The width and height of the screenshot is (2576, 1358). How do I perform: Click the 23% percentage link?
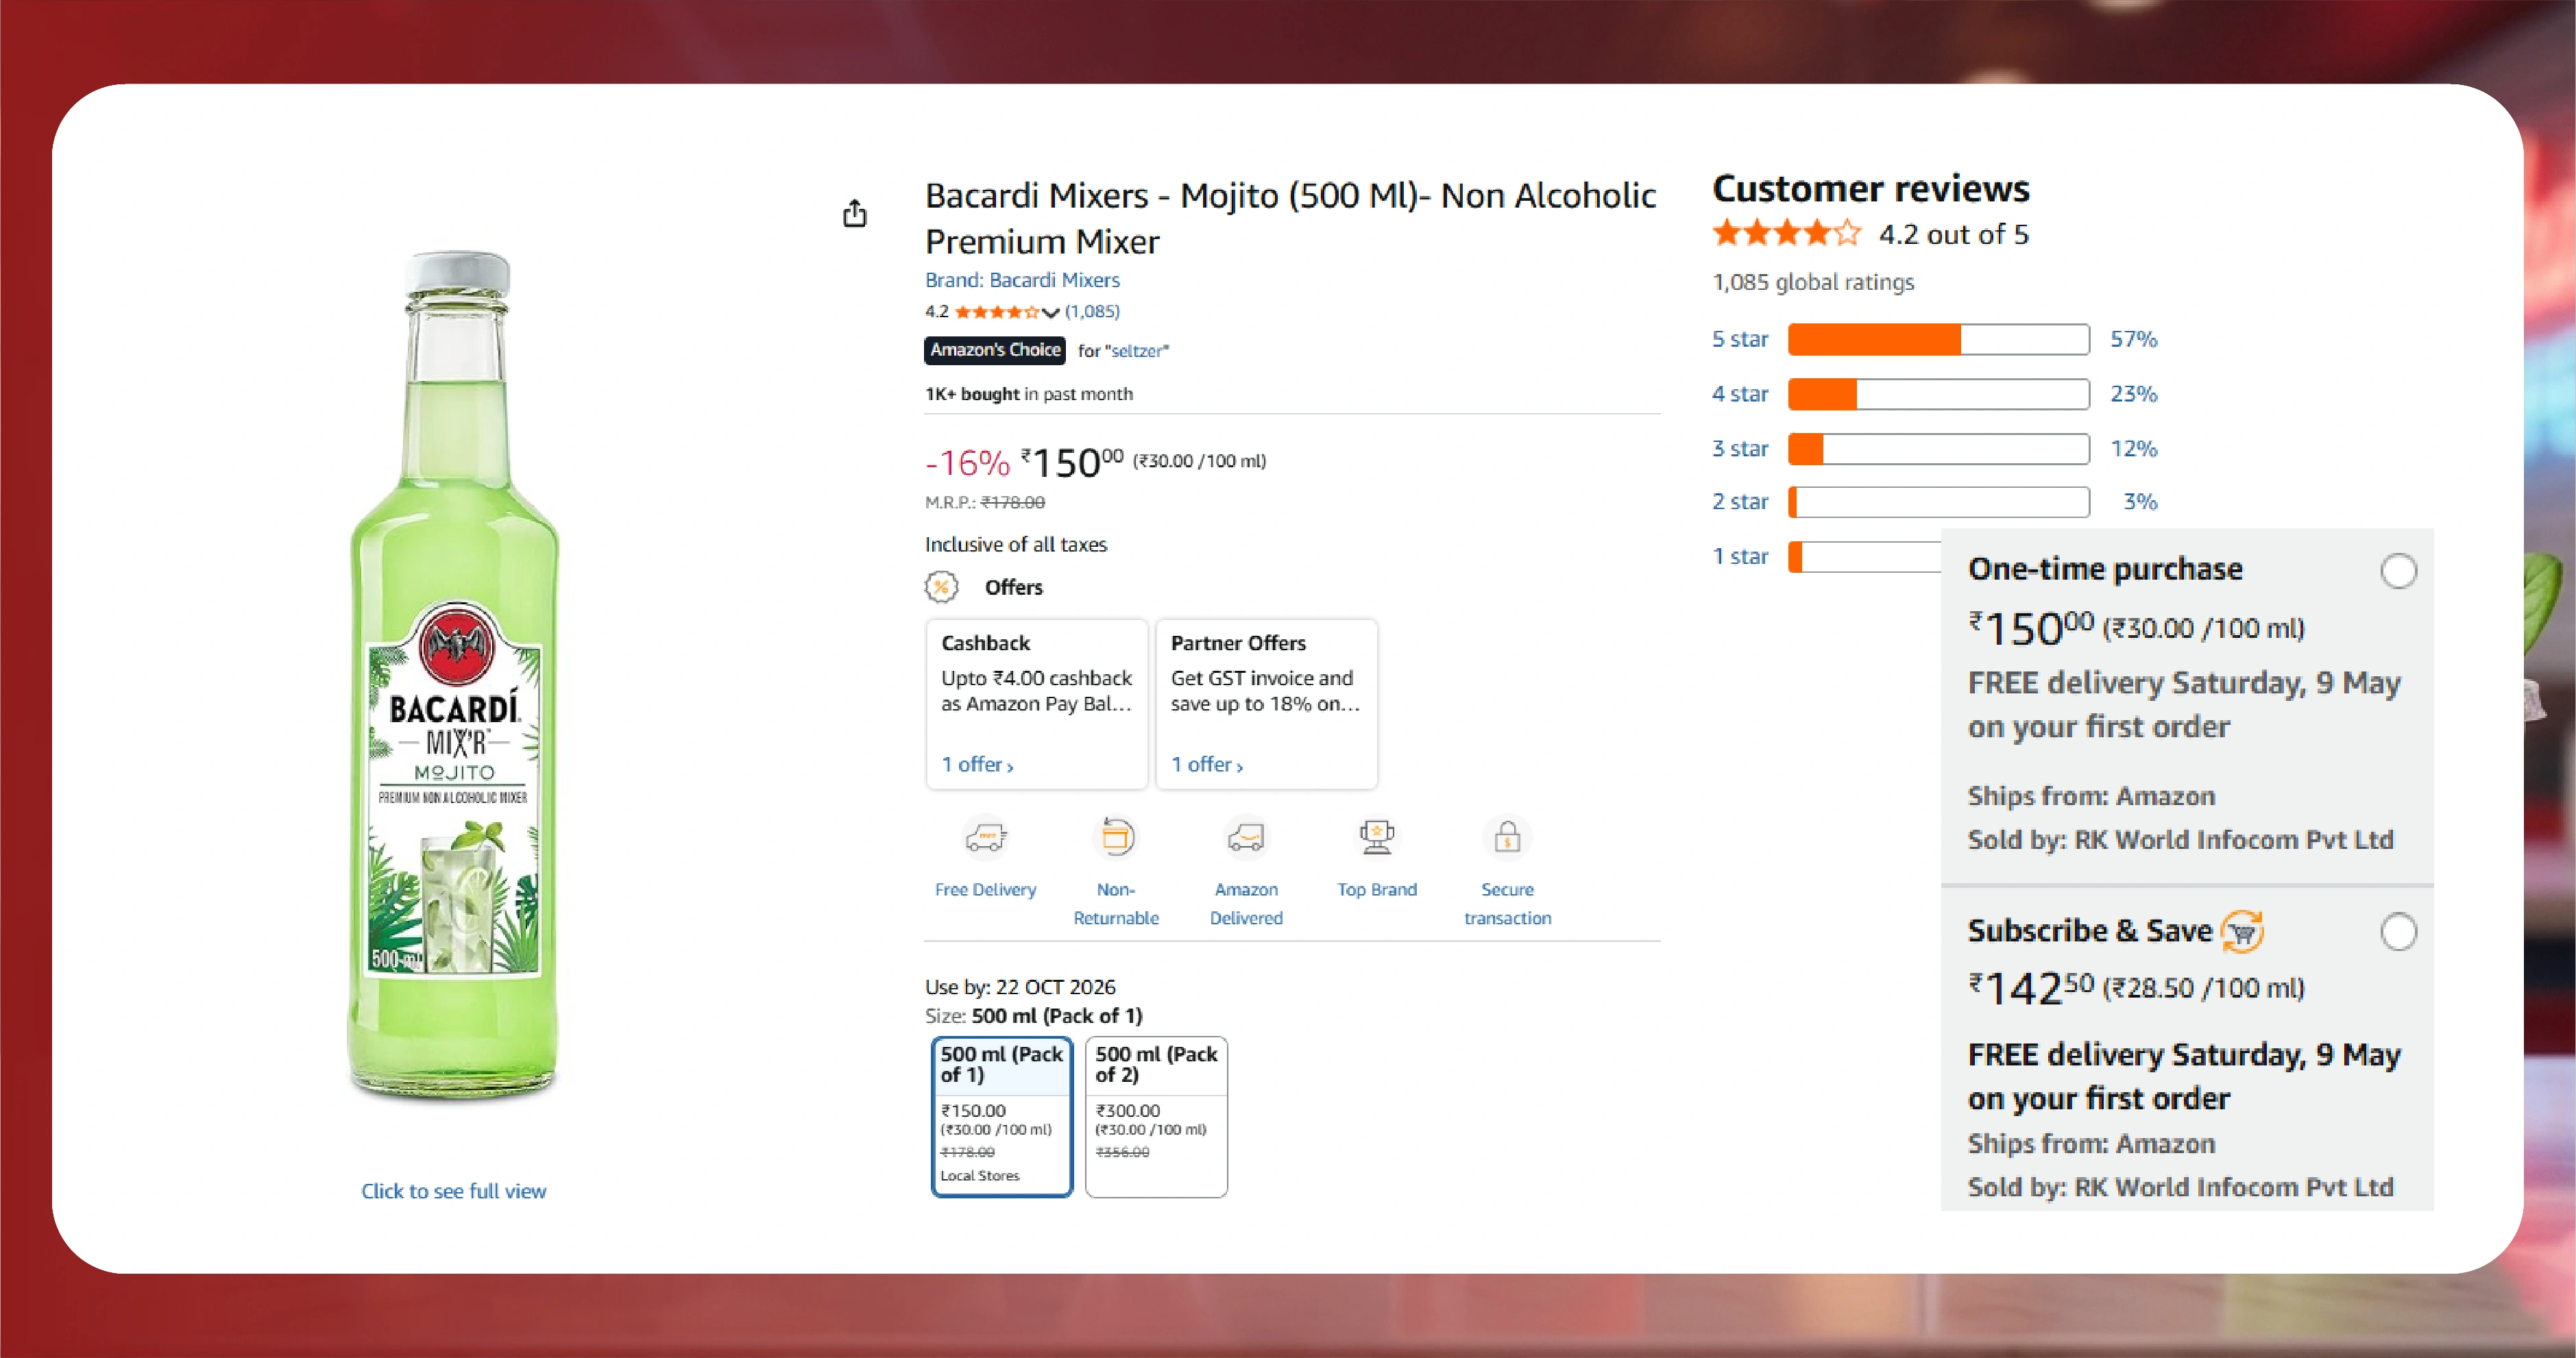2133,394
